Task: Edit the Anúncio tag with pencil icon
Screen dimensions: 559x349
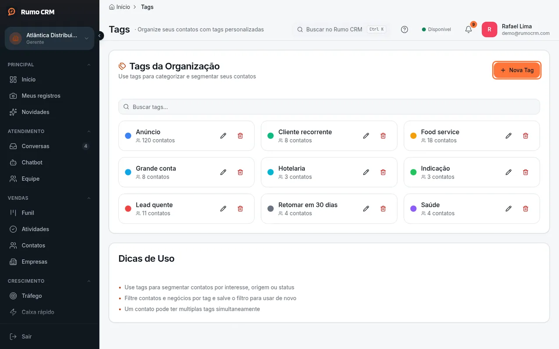Action: click(x=223, y=136)
